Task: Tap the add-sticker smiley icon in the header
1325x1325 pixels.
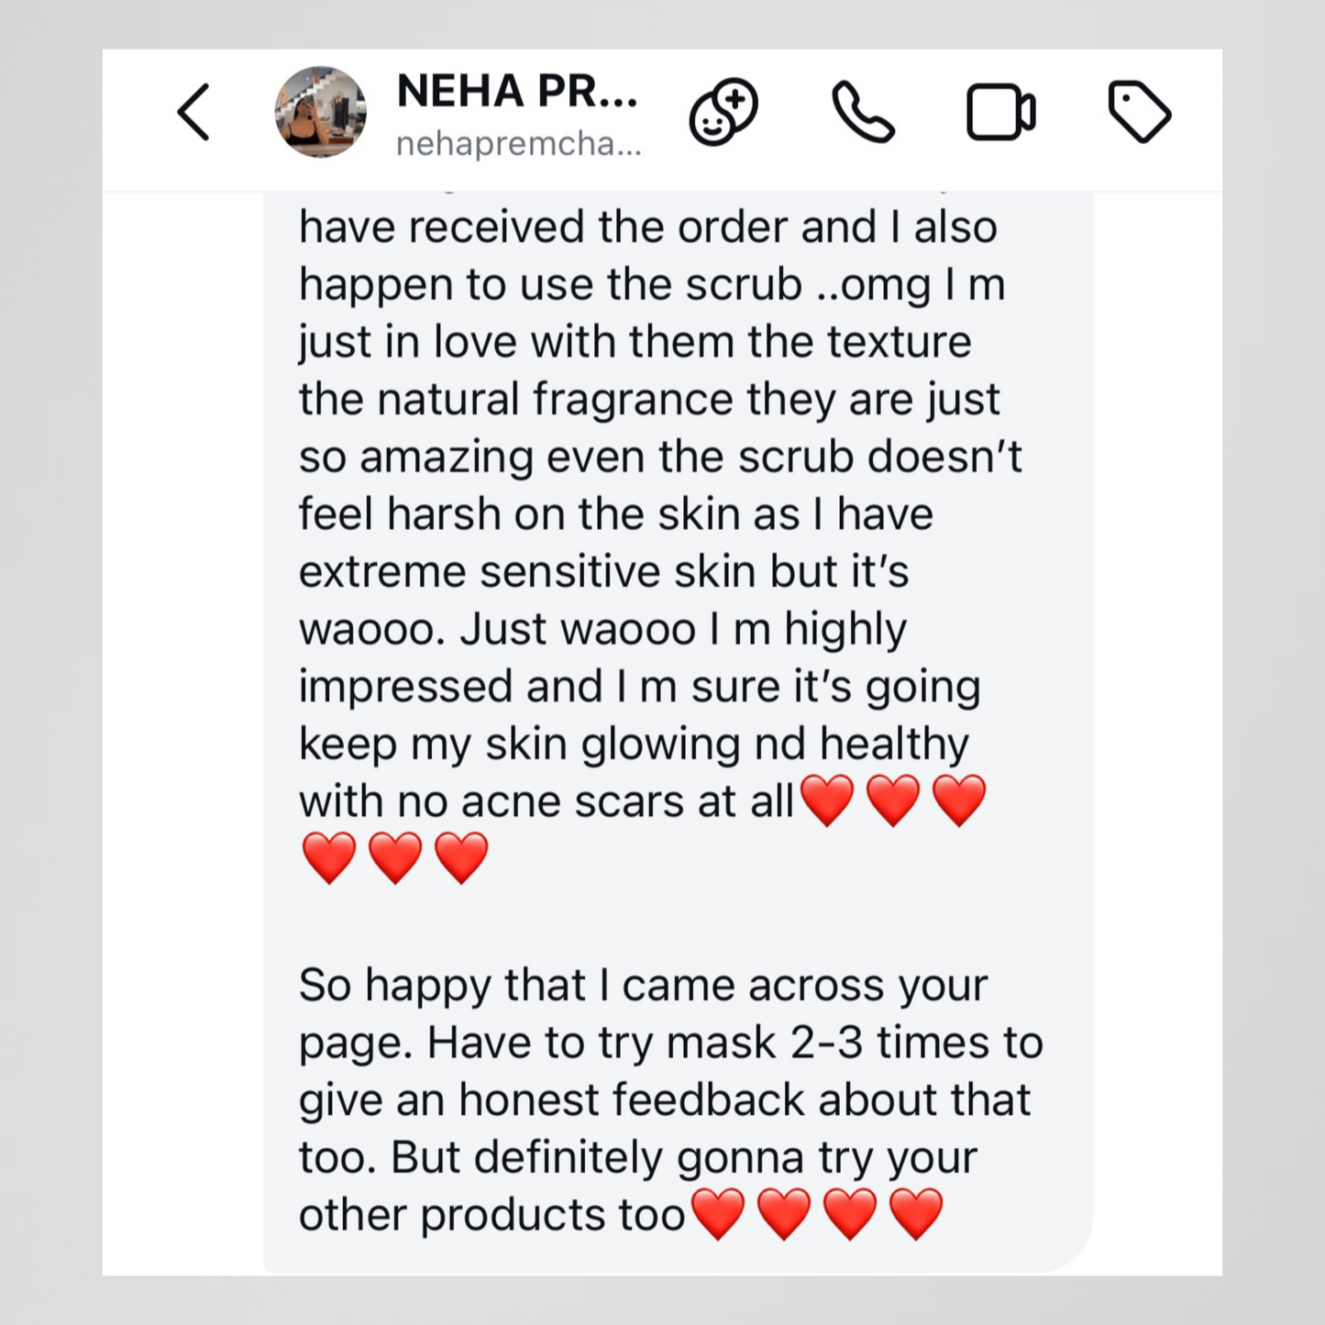Action: click(x=724, y=112)
